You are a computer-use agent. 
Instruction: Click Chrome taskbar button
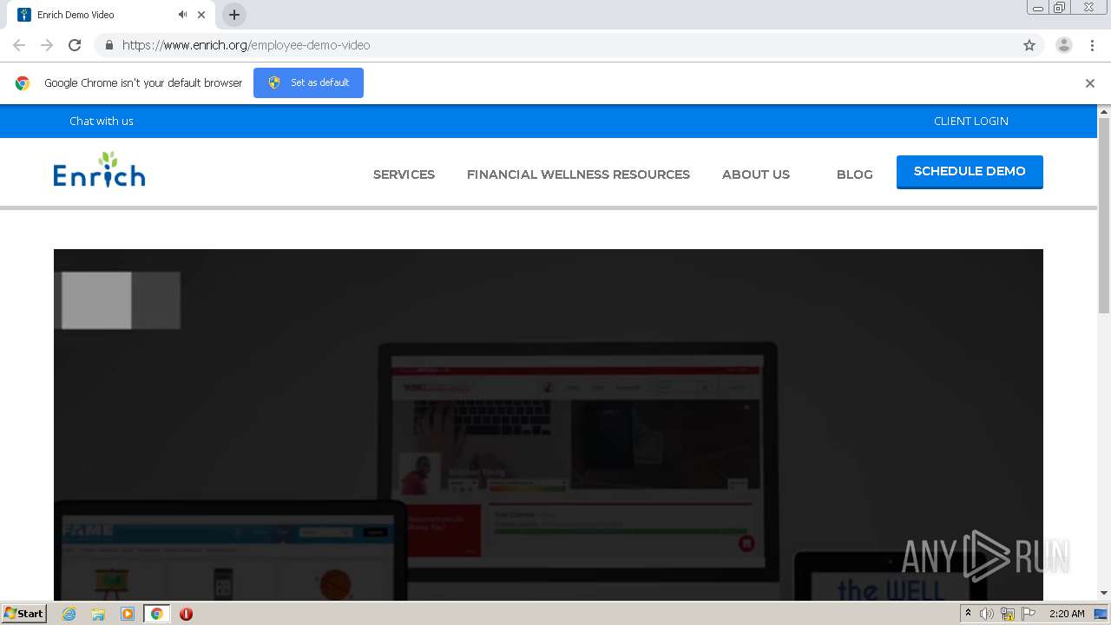(x=157, y=614)
